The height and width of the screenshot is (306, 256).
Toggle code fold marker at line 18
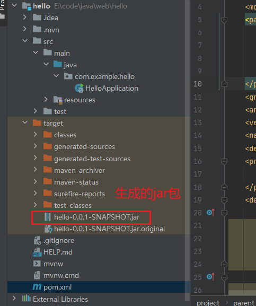(x=224, y=187)
